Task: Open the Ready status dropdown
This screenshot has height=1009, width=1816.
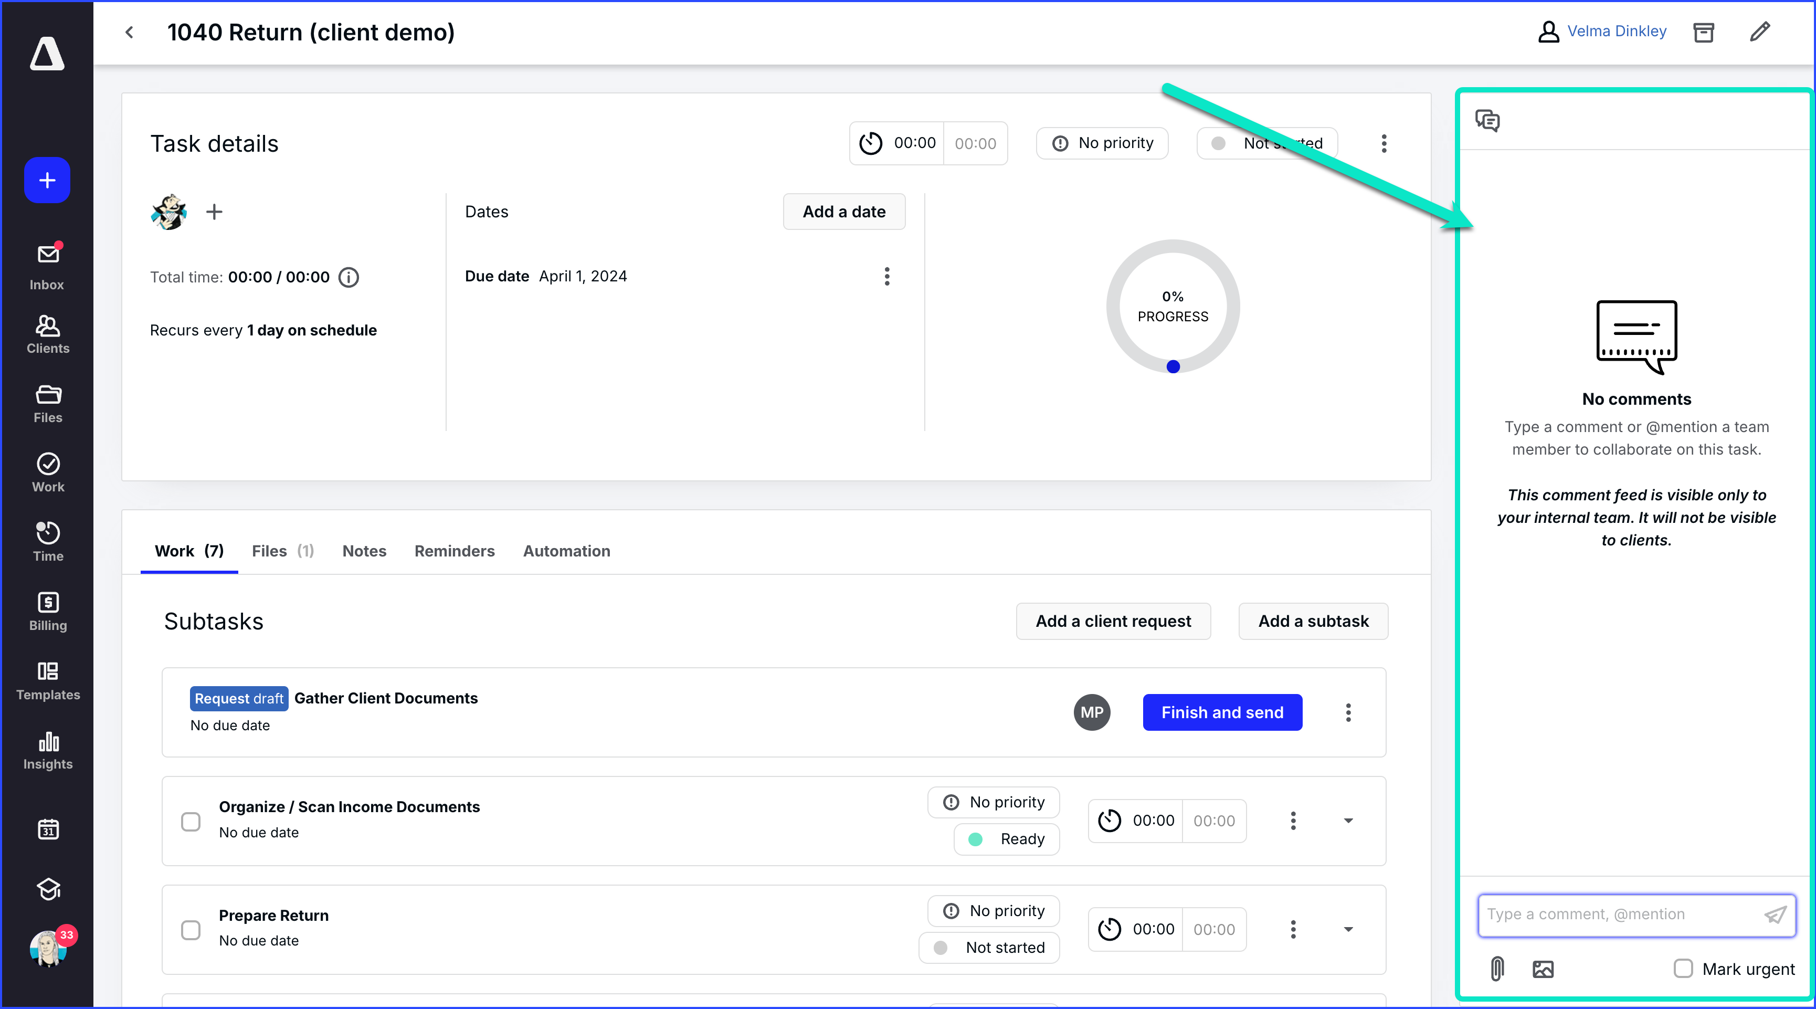Action: (1007, 839)
